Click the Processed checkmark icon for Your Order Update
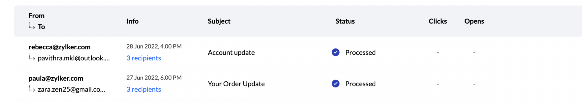The width and height of the screenshot is (582, 104). click(x=336, y=83)
